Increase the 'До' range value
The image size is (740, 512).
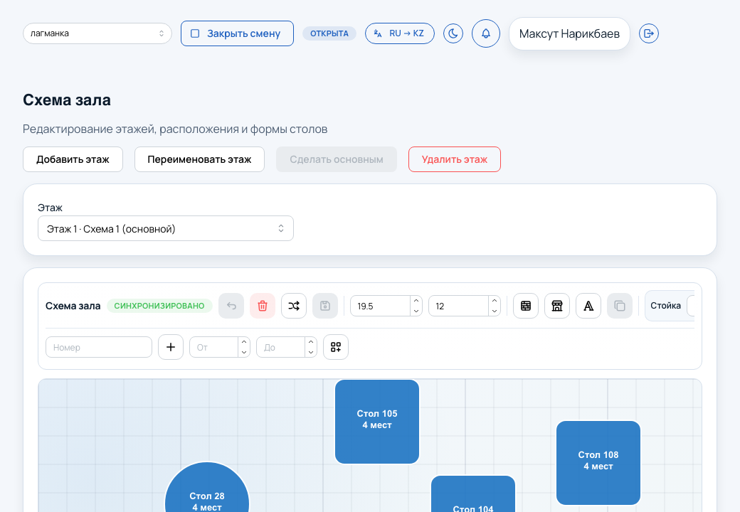point(311,342)
